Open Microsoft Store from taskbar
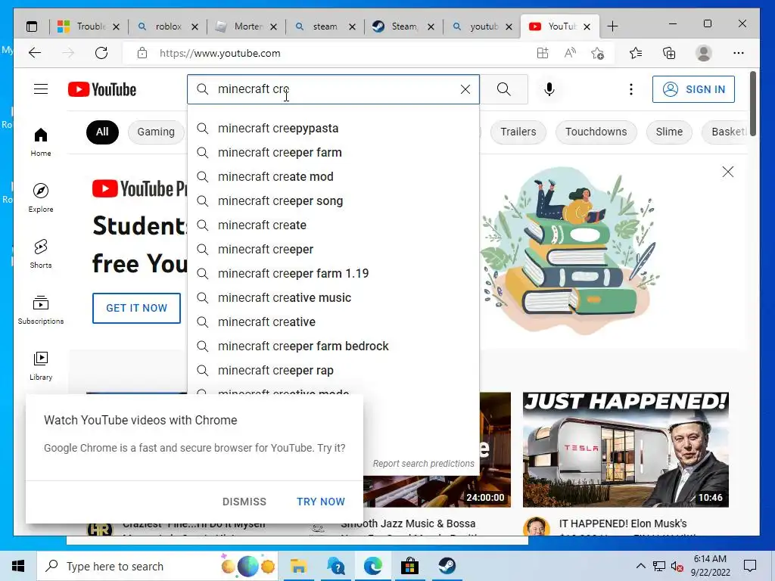Viewport: 775px width, 581px height. click(x=409, y=566)
